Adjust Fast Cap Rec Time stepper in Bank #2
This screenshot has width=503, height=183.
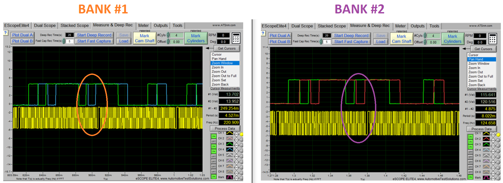(321, 42)
